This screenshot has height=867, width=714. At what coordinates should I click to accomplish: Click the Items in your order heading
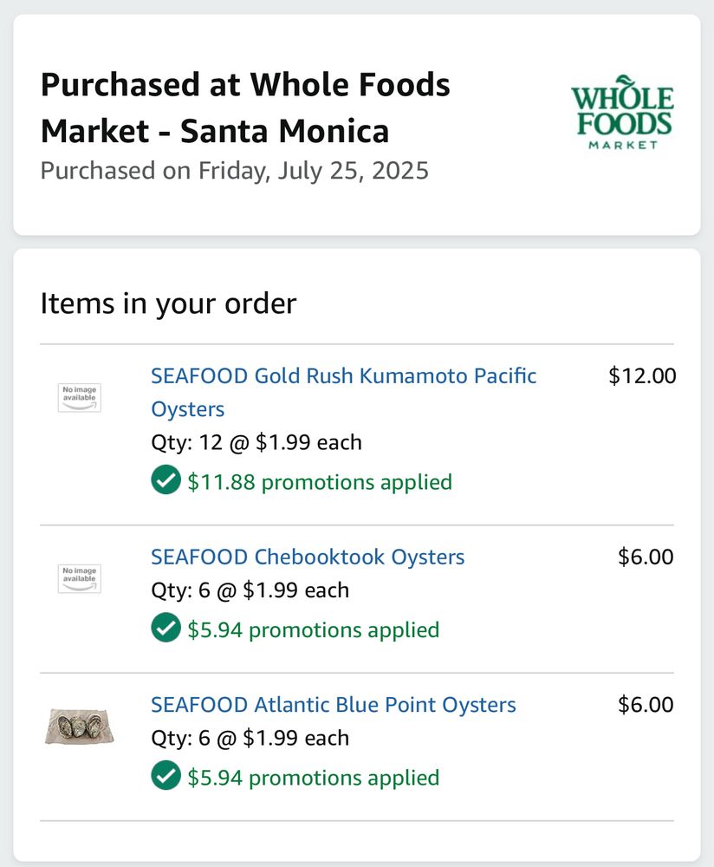pos(169,303)
